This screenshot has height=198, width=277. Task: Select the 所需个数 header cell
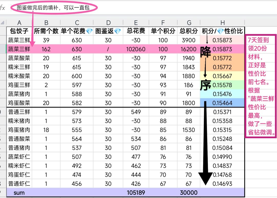pos(46,31)
